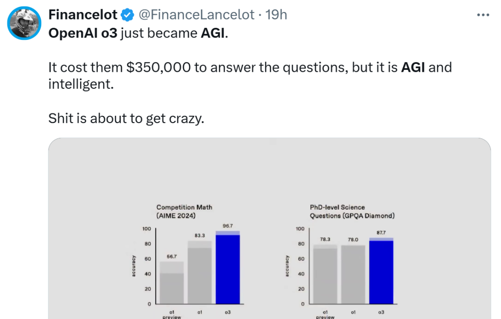This screenshot has width=501, height=319.
Task: Click the 87.7 score label
Action: click(x=381, y=232)
